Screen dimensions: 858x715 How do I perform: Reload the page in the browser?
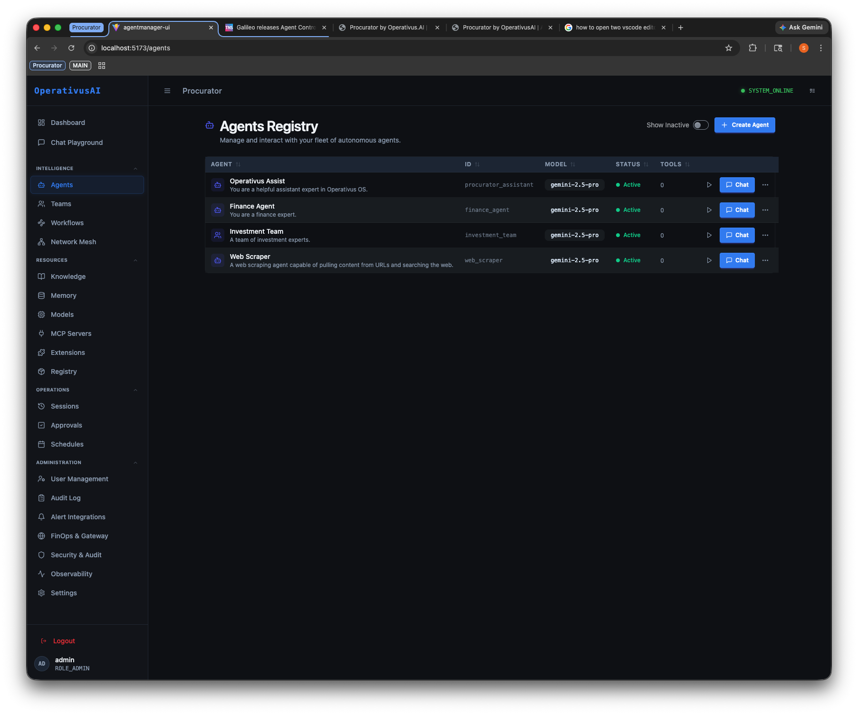[71, 48]
